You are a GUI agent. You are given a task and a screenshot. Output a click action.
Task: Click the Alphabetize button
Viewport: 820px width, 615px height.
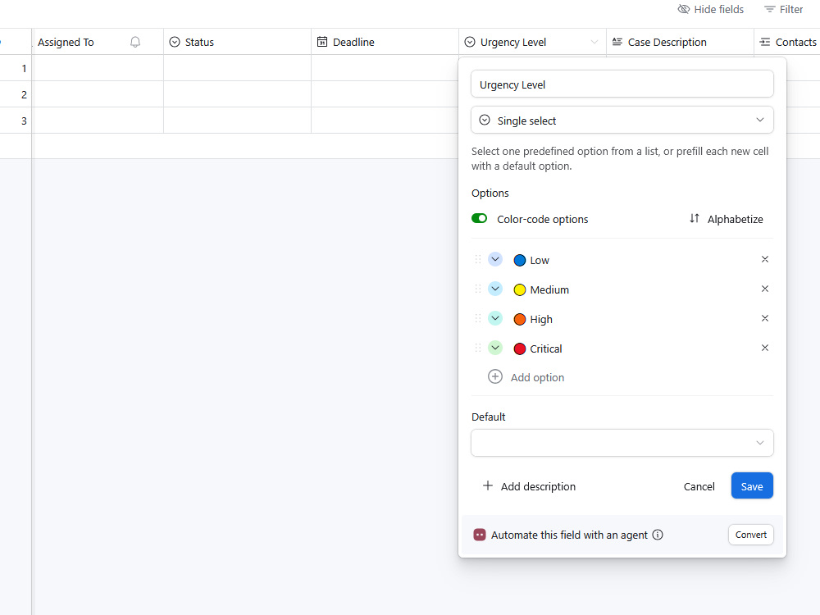click(x=726, y=219)
